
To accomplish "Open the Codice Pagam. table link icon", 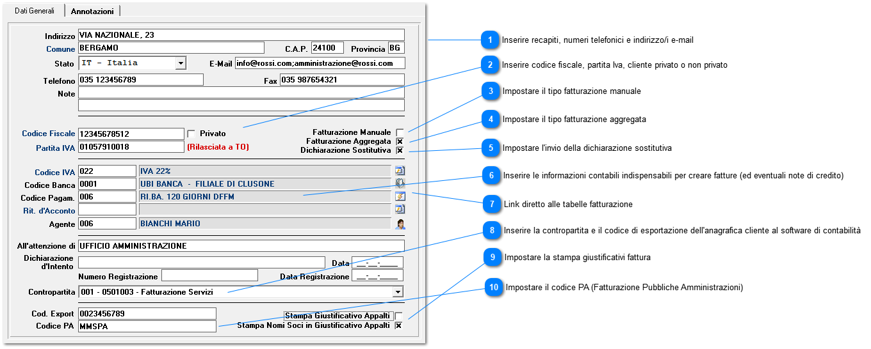I will pyautogui.click(x=400, y=196).
